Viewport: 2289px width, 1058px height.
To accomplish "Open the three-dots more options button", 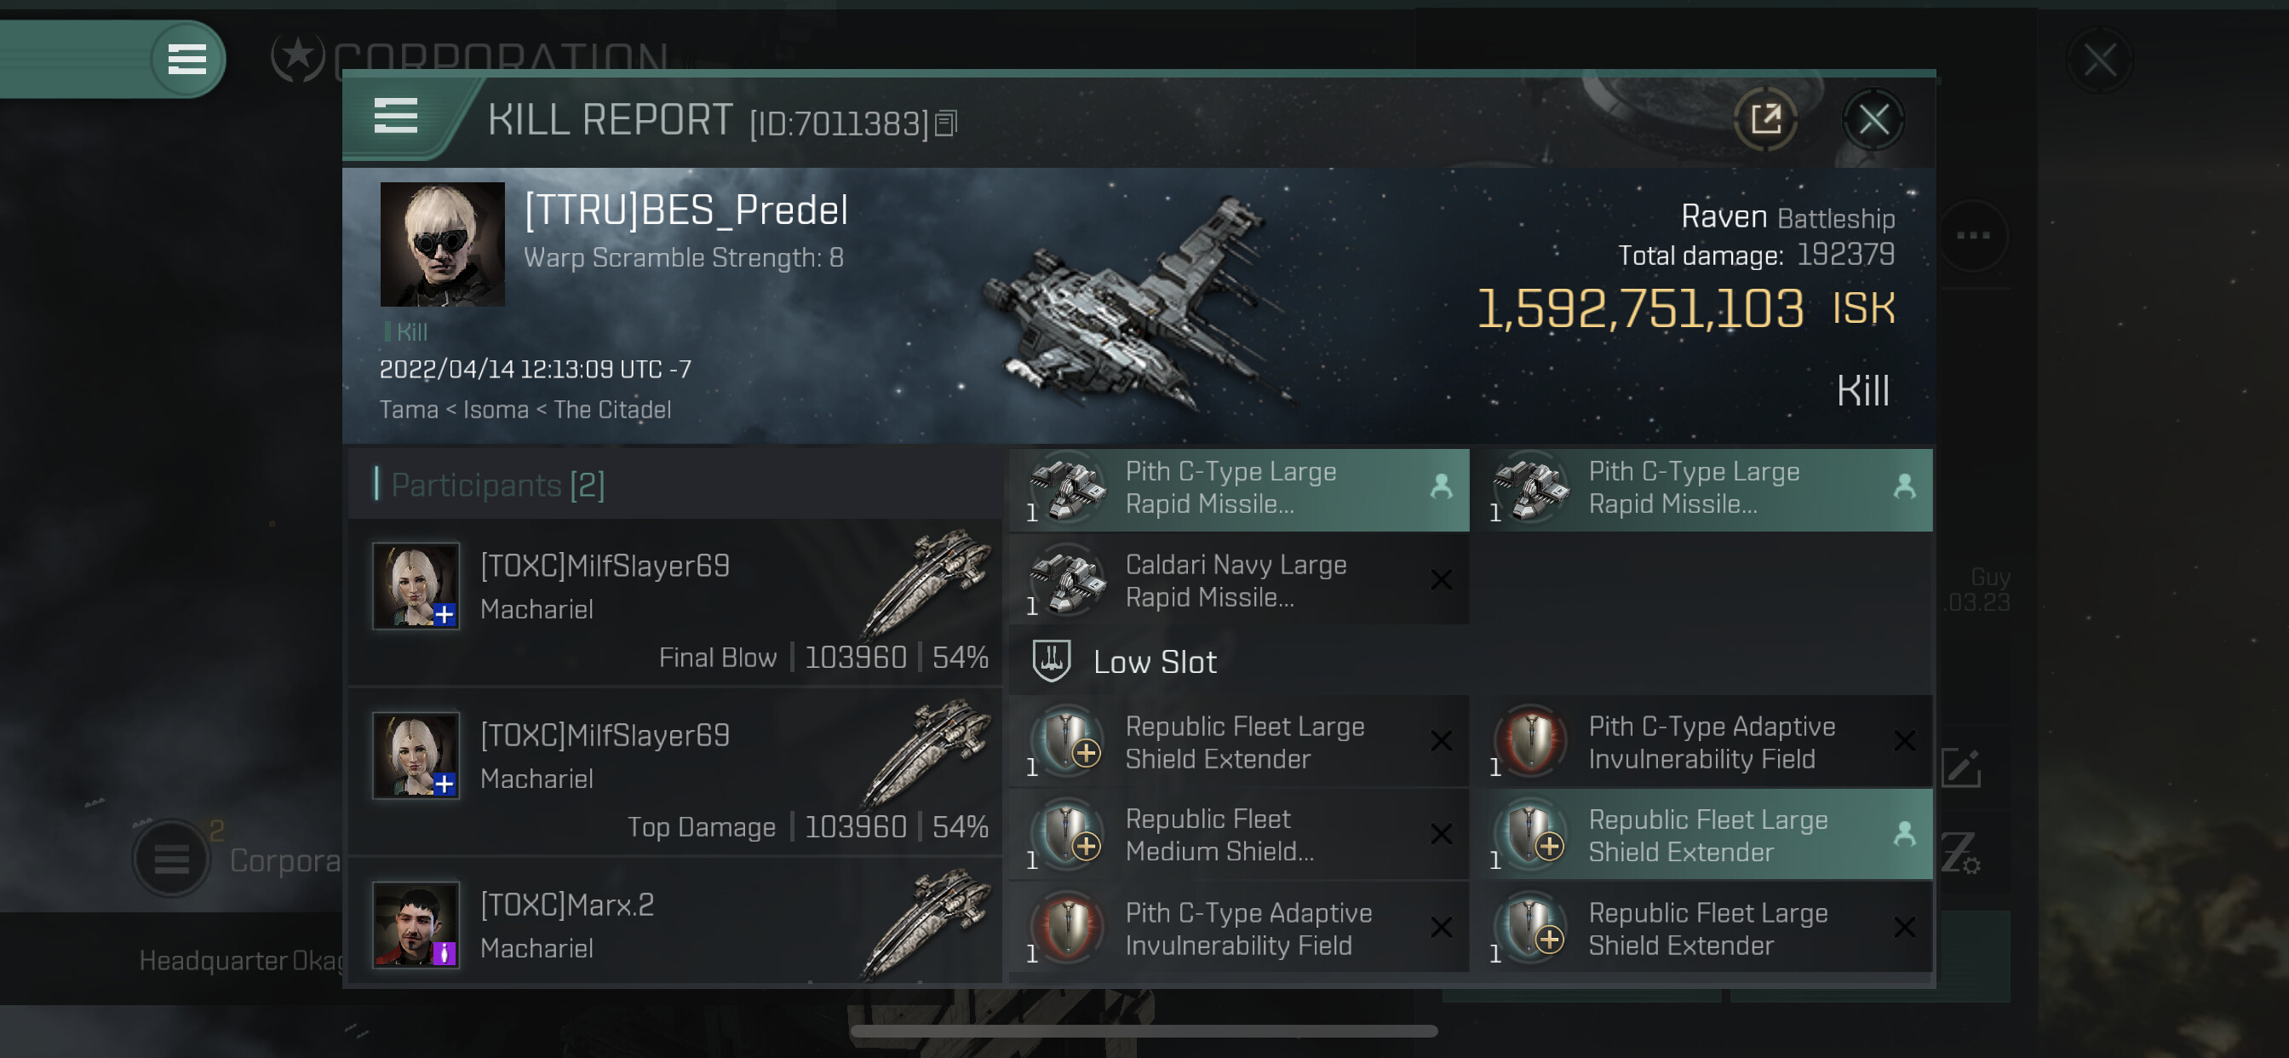I will coord(1973,236).
